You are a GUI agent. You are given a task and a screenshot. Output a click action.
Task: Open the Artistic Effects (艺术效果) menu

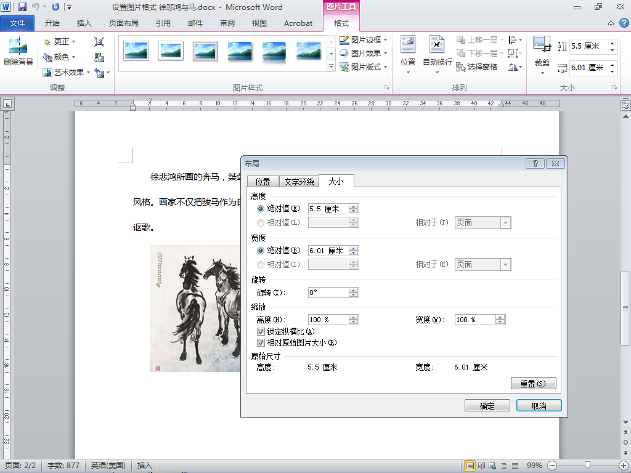tap(67, 73)
